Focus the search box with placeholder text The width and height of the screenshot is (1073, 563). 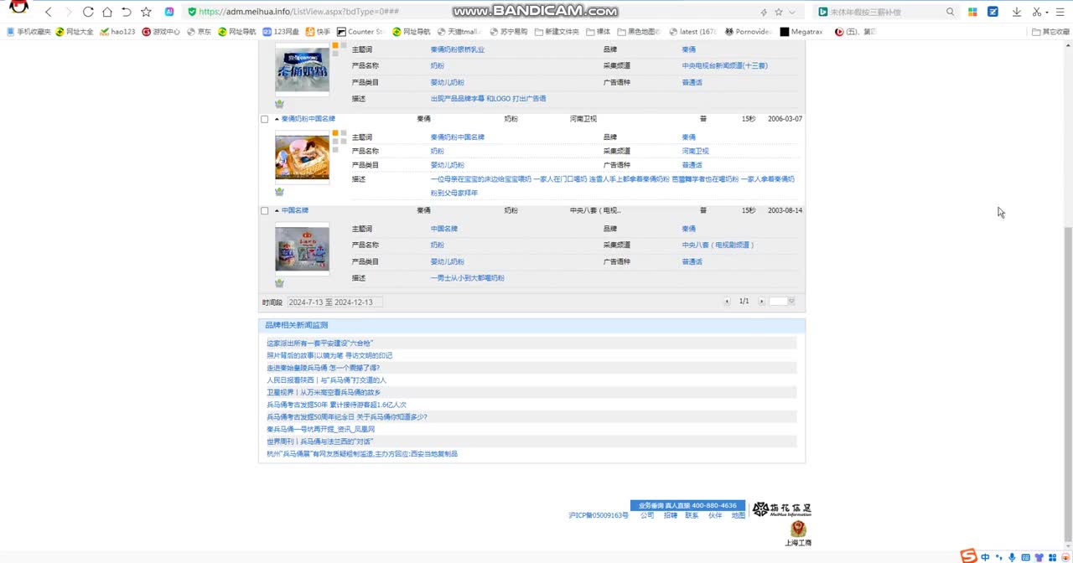coord(886,12)
